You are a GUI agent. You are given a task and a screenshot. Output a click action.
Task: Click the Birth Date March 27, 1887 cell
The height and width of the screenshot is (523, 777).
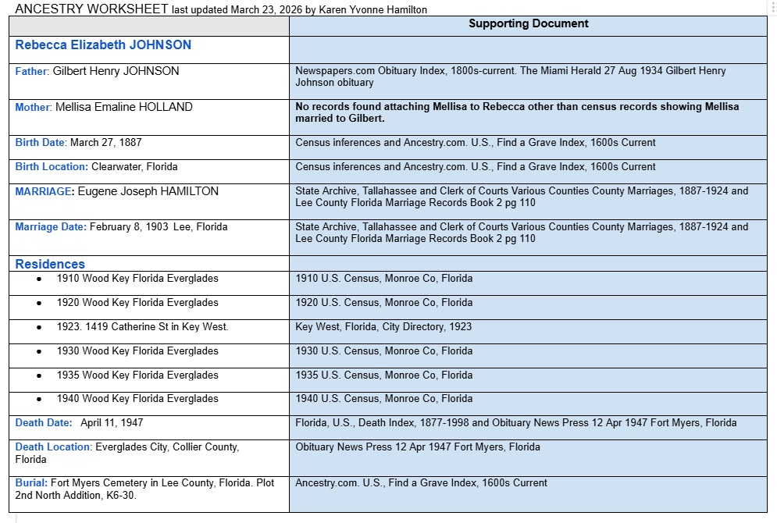tap(79, 143)
